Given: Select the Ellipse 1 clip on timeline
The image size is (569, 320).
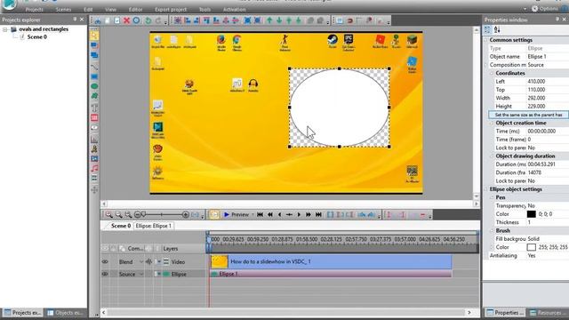Looking at the screenshot, I should click(332, 274).
